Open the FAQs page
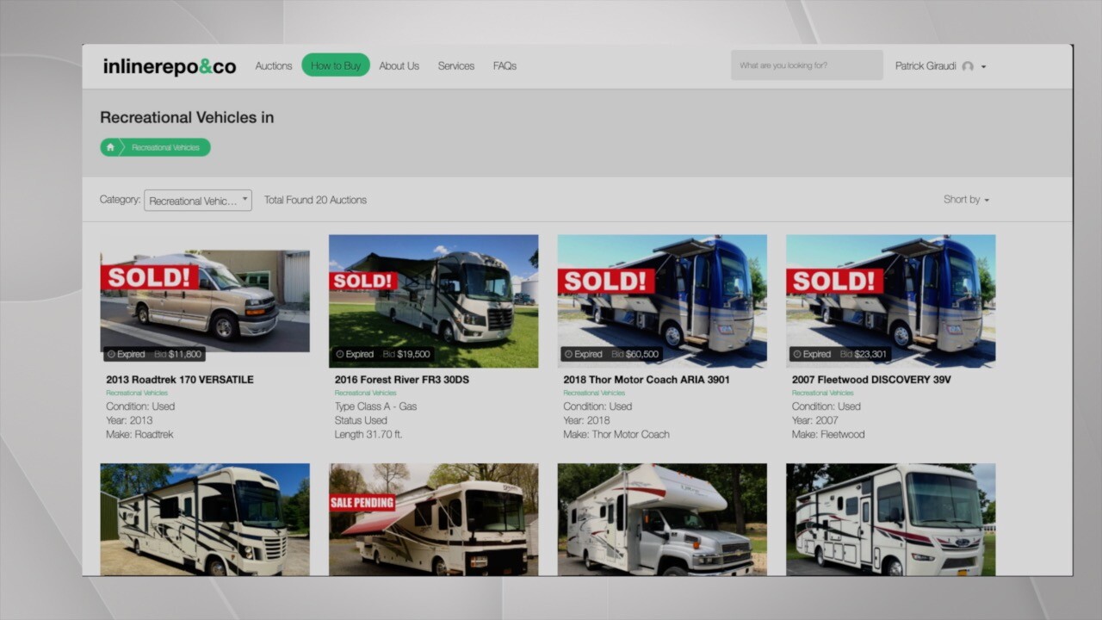 (x=505, y=66)
